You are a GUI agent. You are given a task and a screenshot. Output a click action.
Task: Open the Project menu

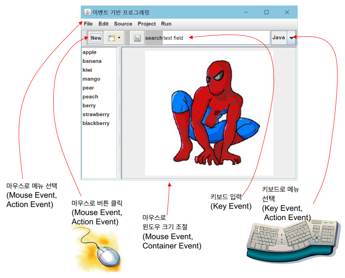(x=147, y=24)
